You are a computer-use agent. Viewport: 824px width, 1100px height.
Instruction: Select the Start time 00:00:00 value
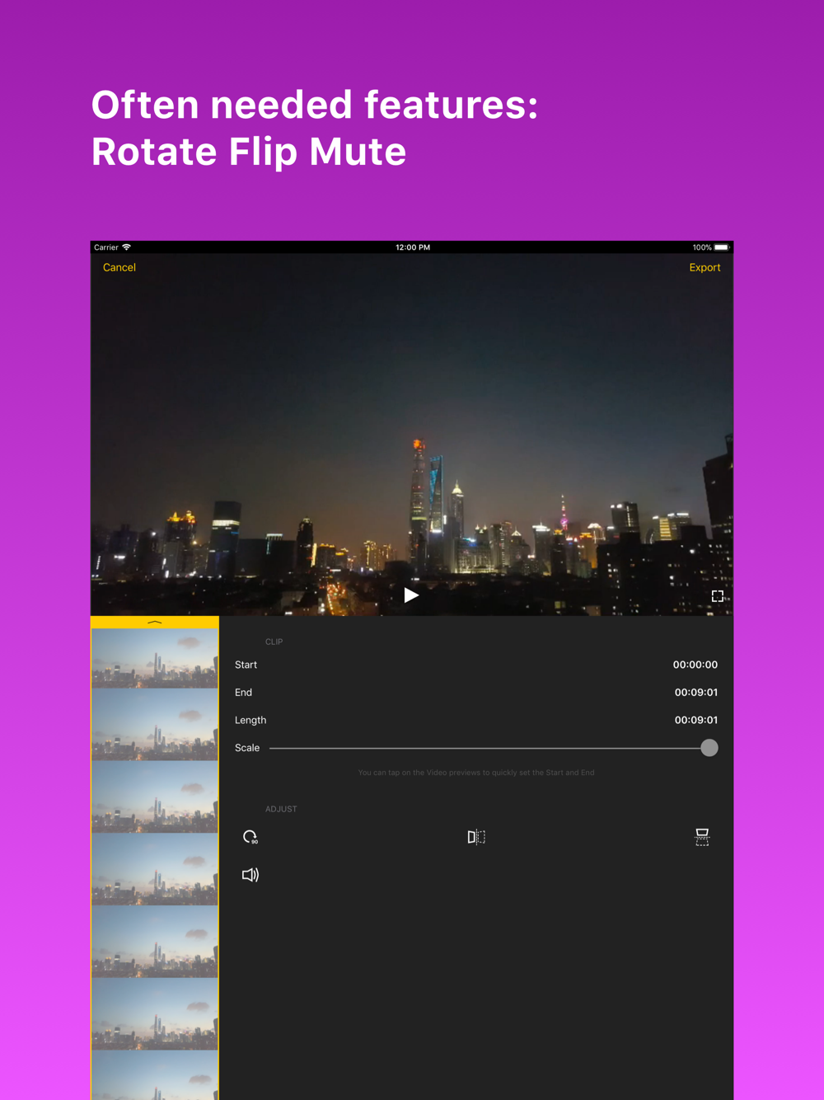tap(695, 665)
